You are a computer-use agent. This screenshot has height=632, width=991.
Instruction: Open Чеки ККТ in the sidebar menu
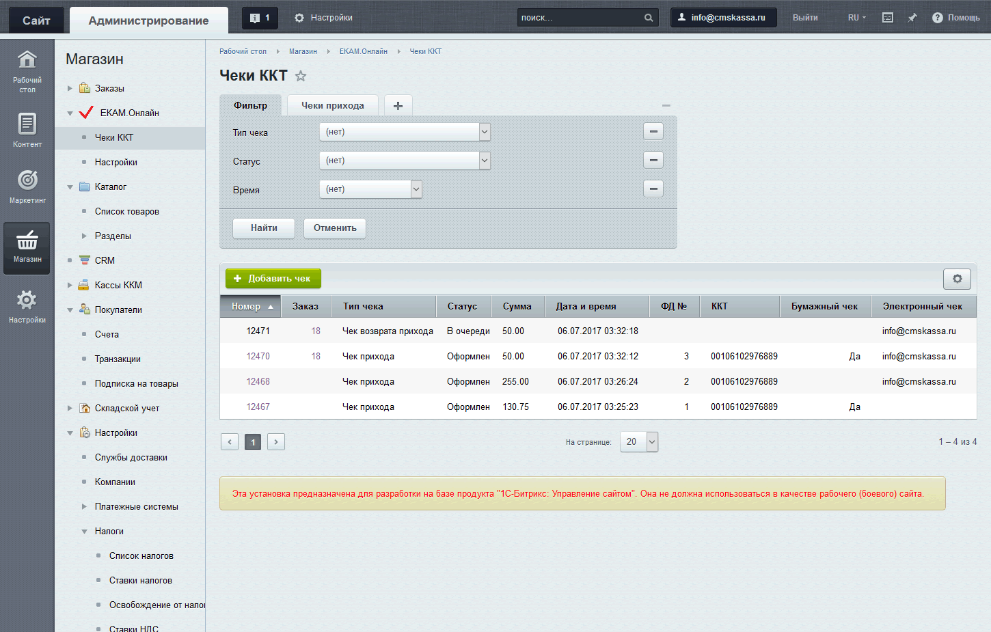[x=114, y=137]
